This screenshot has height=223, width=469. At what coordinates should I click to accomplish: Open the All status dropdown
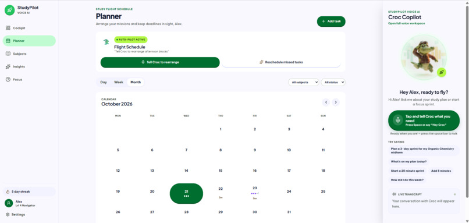(333, 82)
